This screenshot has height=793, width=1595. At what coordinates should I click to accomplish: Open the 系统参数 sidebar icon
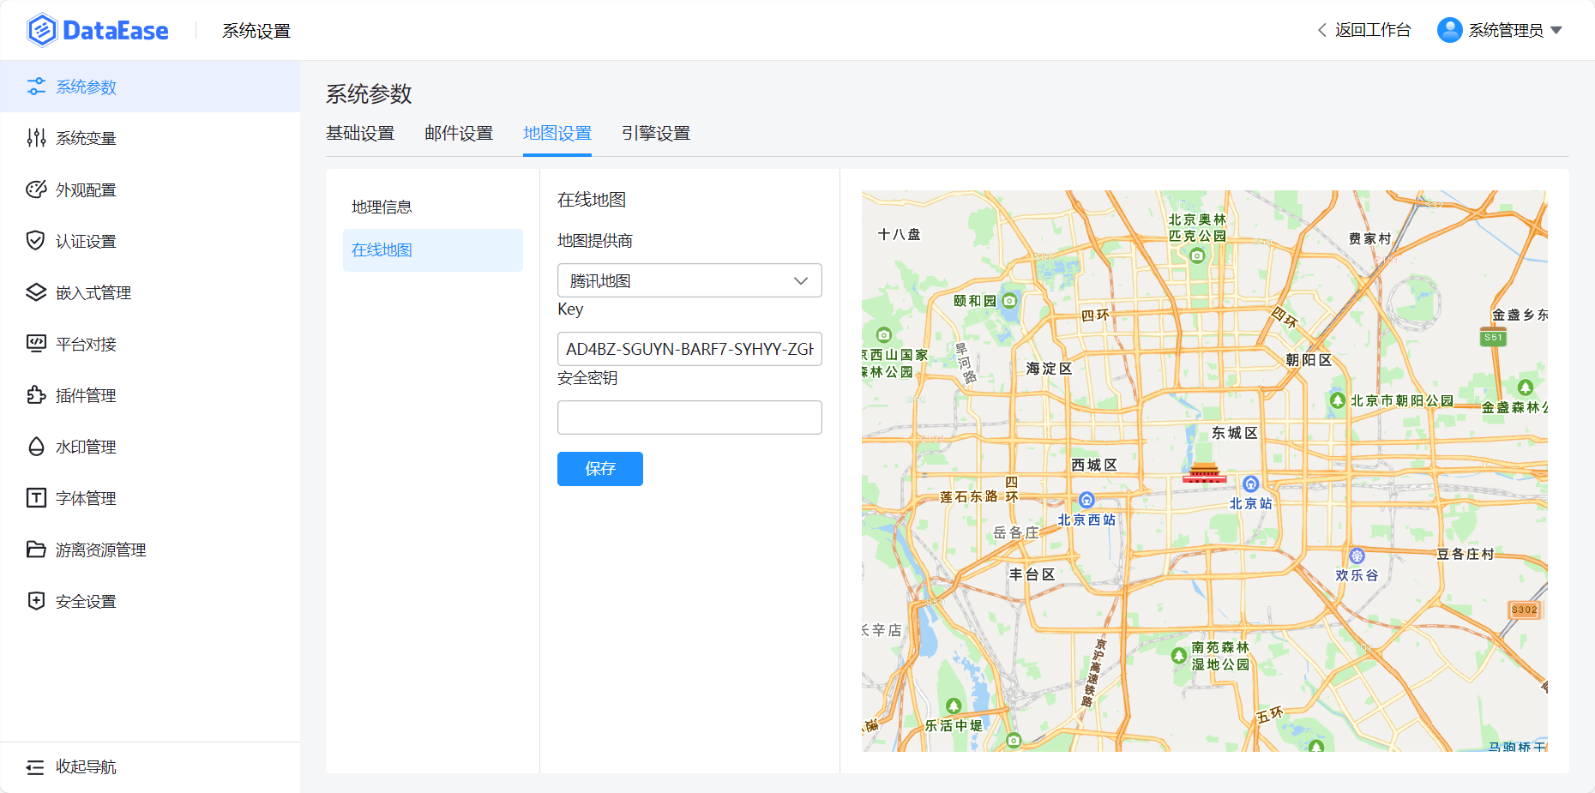[x=36, y=87]
